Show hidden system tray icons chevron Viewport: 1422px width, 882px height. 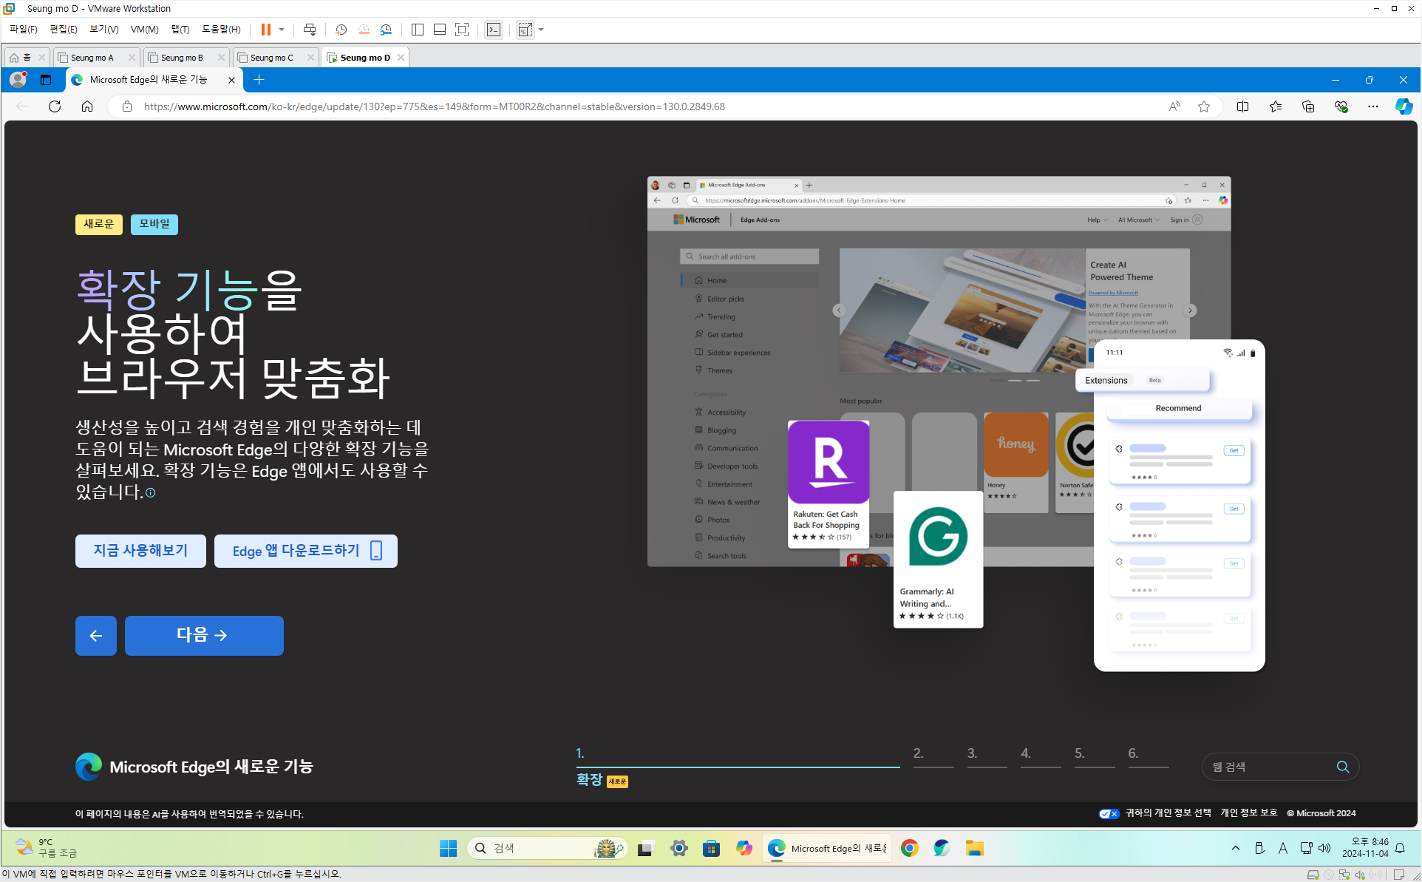pyautogui.click(x=1235, y=848)
